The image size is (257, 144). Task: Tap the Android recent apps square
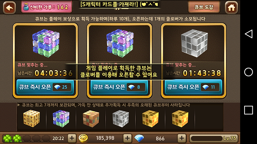click(248, 110)
